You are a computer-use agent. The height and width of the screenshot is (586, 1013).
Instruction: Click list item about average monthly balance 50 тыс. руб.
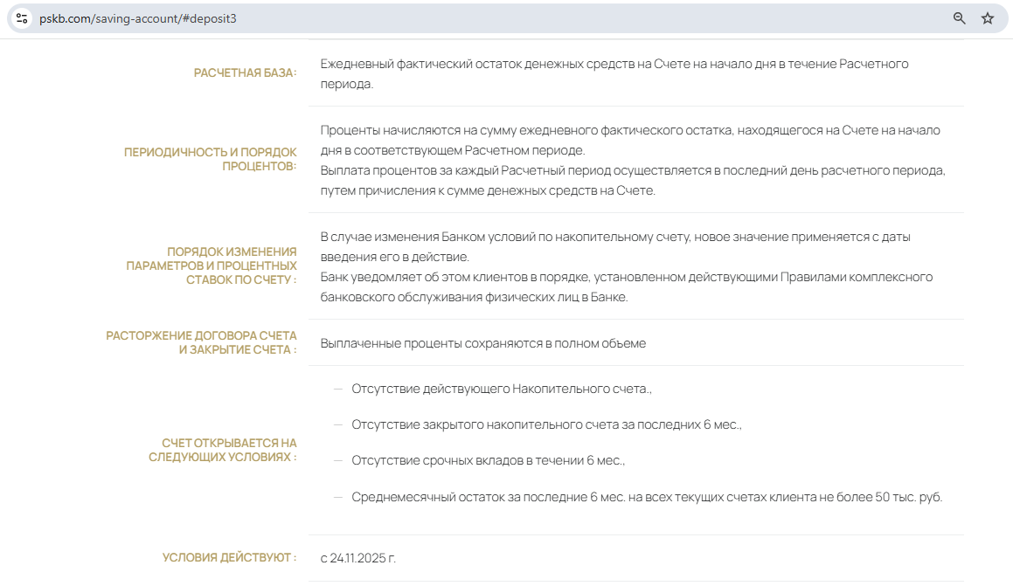pos(647,497)
